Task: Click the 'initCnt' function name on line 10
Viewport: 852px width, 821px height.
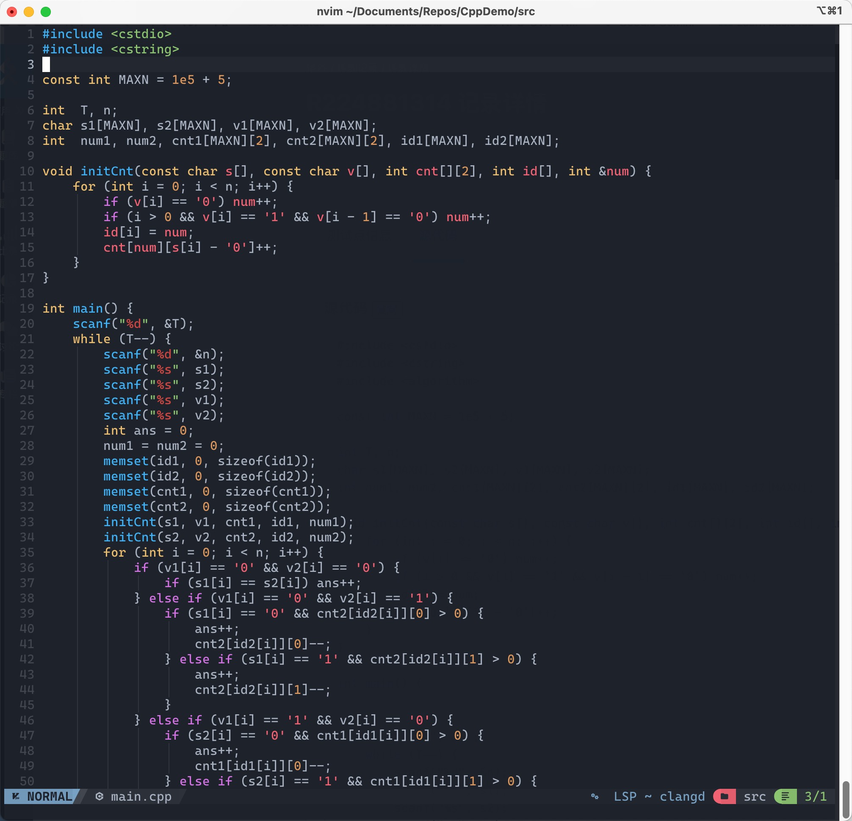Action: (x=107, y=171)
